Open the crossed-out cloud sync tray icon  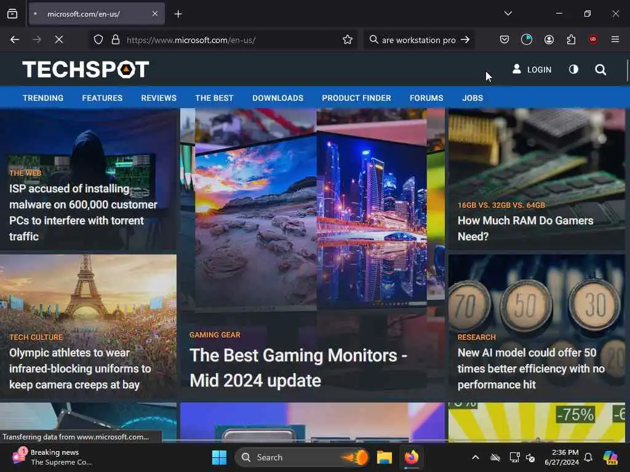(495, 457)
